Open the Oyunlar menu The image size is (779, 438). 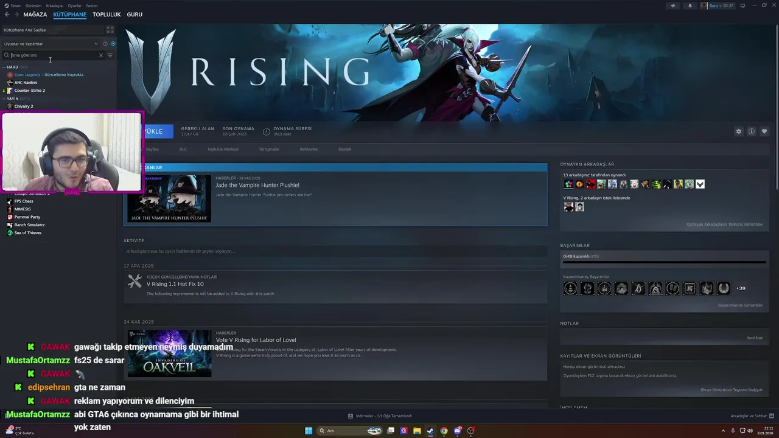click(x=74, y=5)
